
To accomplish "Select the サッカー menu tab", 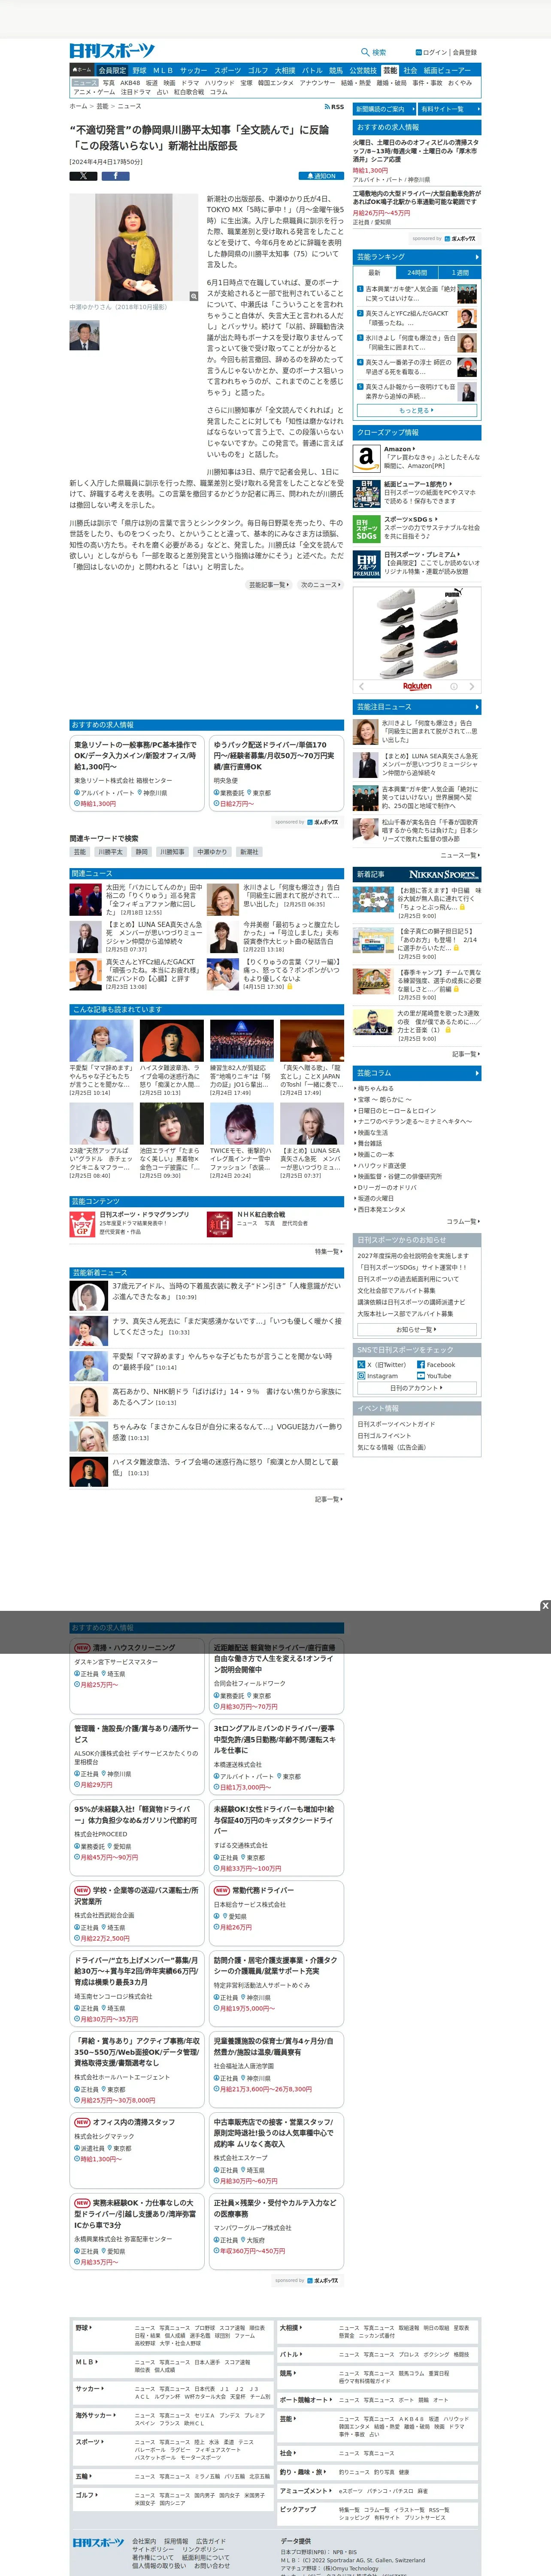I will click(x=194, y=71).
